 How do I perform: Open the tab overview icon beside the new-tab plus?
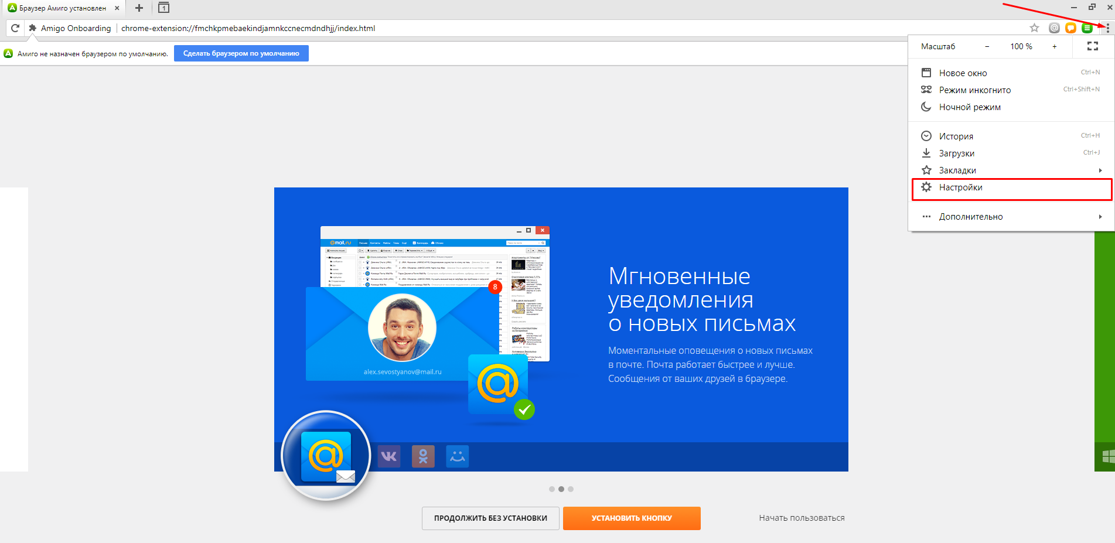tap(164, 8)
